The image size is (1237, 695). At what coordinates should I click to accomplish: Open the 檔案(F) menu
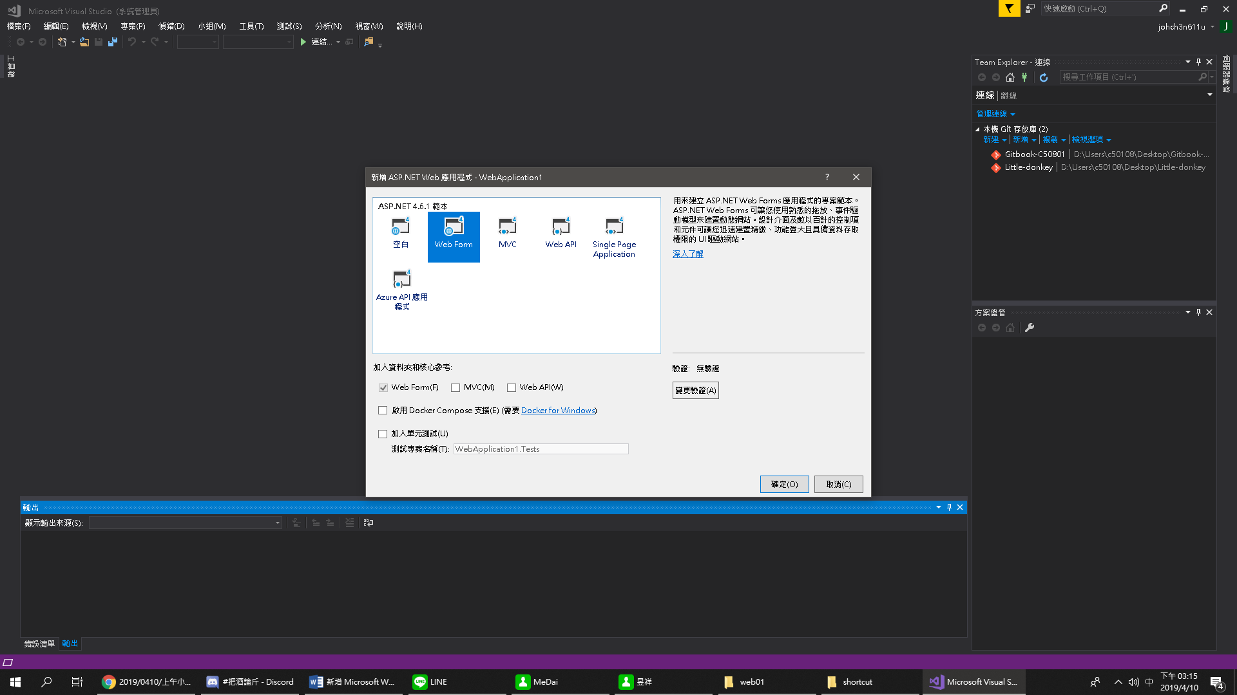[x=19, y=26]
